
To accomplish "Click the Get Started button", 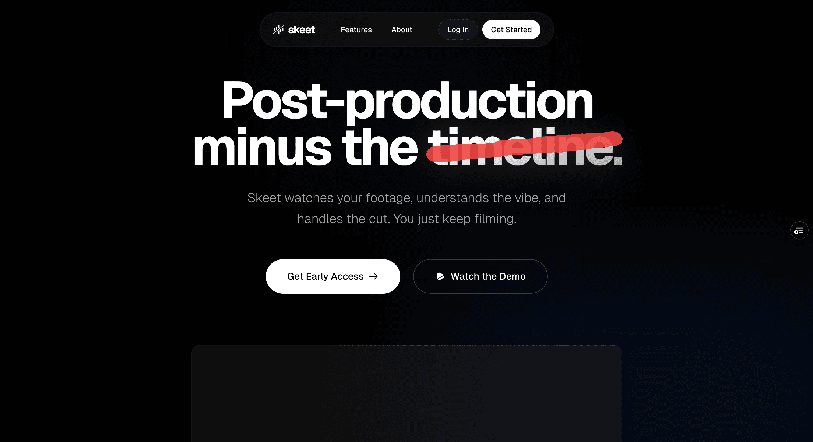I will 511,30.
